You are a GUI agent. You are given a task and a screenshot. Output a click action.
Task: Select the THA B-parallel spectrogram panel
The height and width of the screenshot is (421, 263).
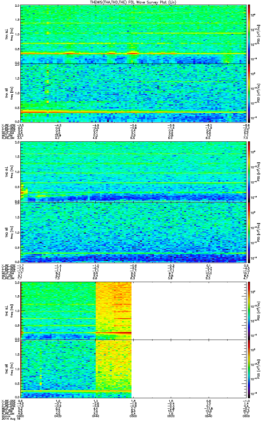pyautogui.click(x=133, y=93)
